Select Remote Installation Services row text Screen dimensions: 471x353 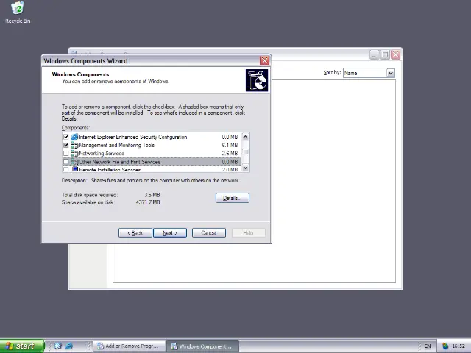[x=110, y=170]
